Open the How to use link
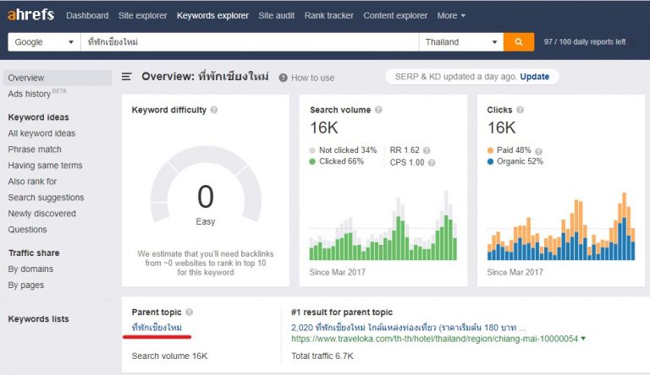The width and height of the screenshot is (650, 375). 312,78
